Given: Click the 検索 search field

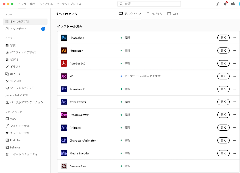Looking at the screenshot, I should point(149,4).
